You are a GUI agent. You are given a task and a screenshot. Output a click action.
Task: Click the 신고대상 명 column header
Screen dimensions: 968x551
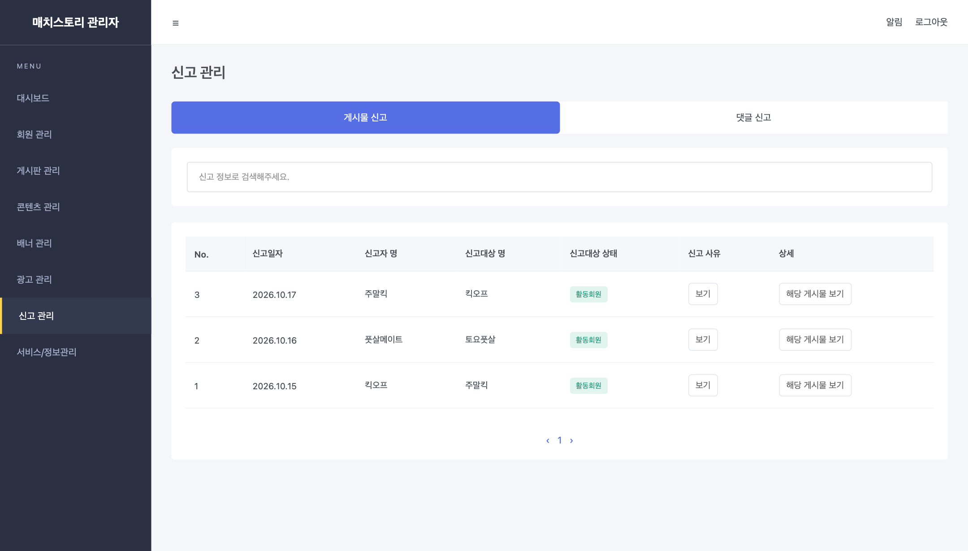pyautogui.click(x=485, y=254)
